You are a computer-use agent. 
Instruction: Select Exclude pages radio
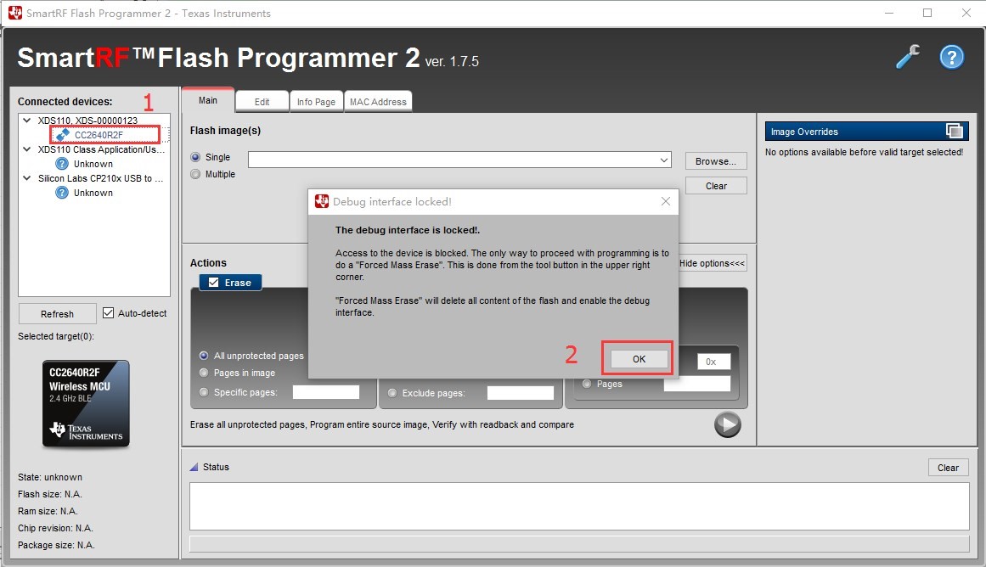[392, 393]
